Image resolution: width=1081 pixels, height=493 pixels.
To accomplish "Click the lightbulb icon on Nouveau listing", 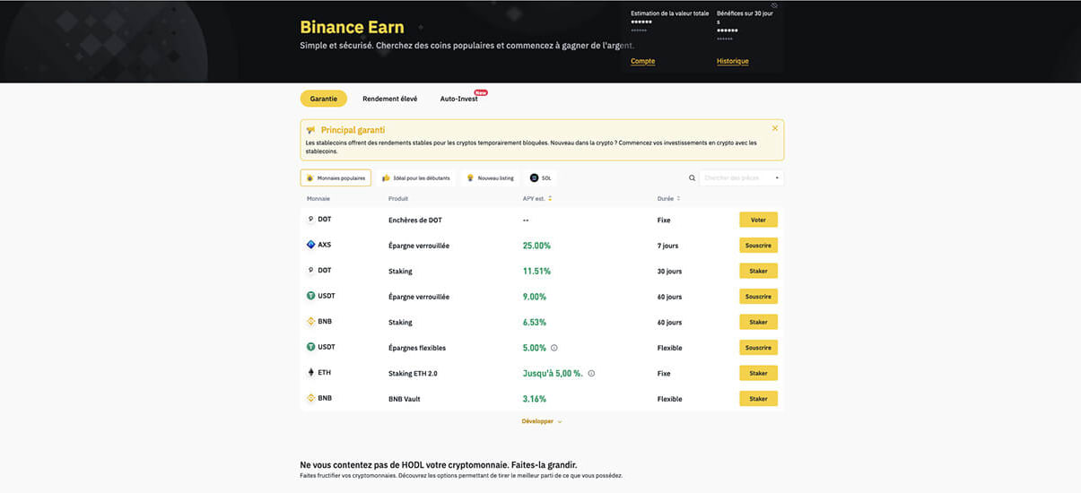I will click(469, 178).
